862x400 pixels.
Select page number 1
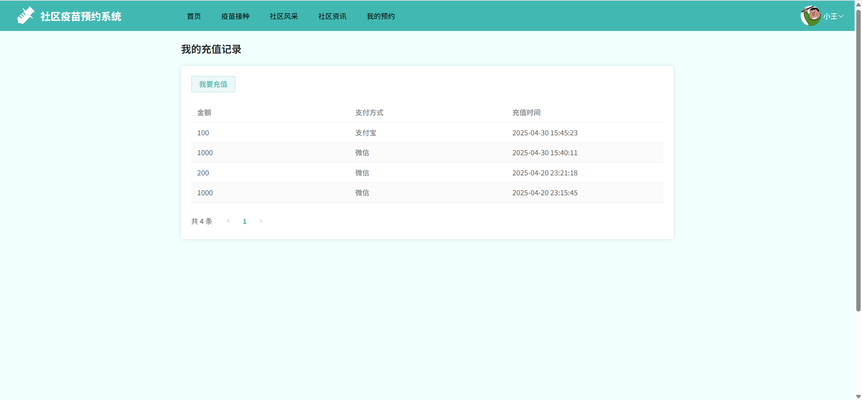(x=245, y=221)
